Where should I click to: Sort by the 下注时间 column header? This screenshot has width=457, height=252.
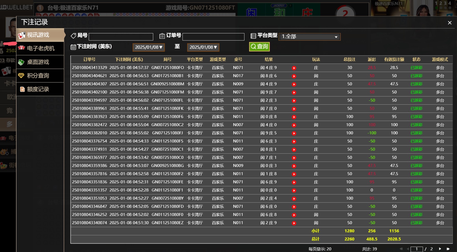pyautogui.click(x=129, y=59)
